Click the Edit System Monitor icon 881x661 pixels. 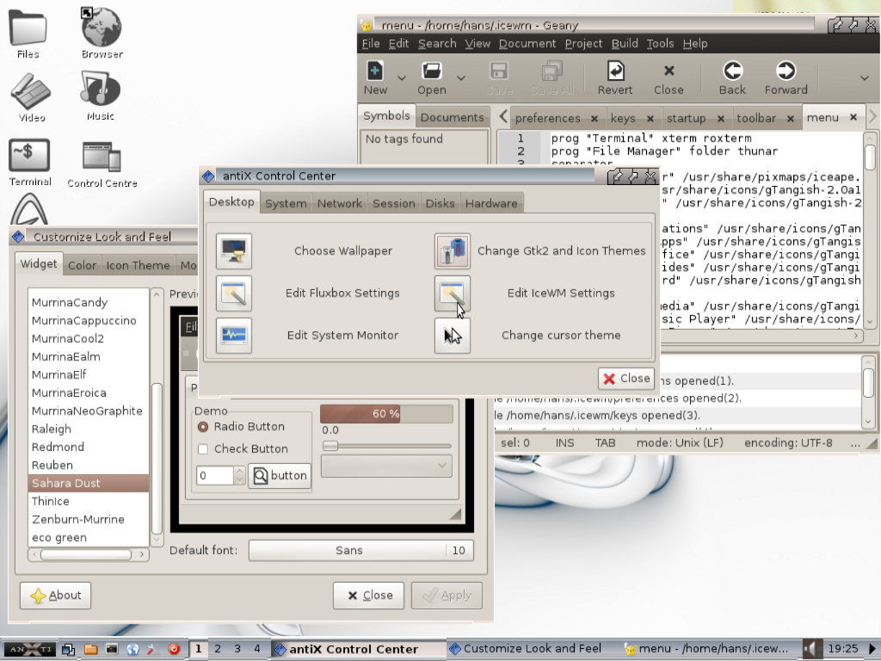point(234,335)
